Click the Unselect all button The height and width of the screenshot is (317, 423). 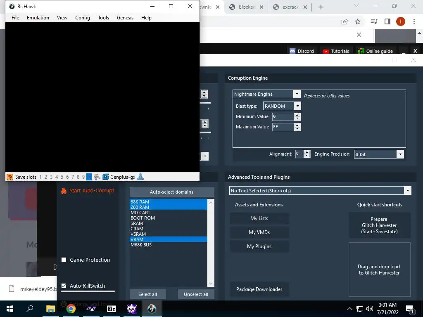click(x=196, y=294)
